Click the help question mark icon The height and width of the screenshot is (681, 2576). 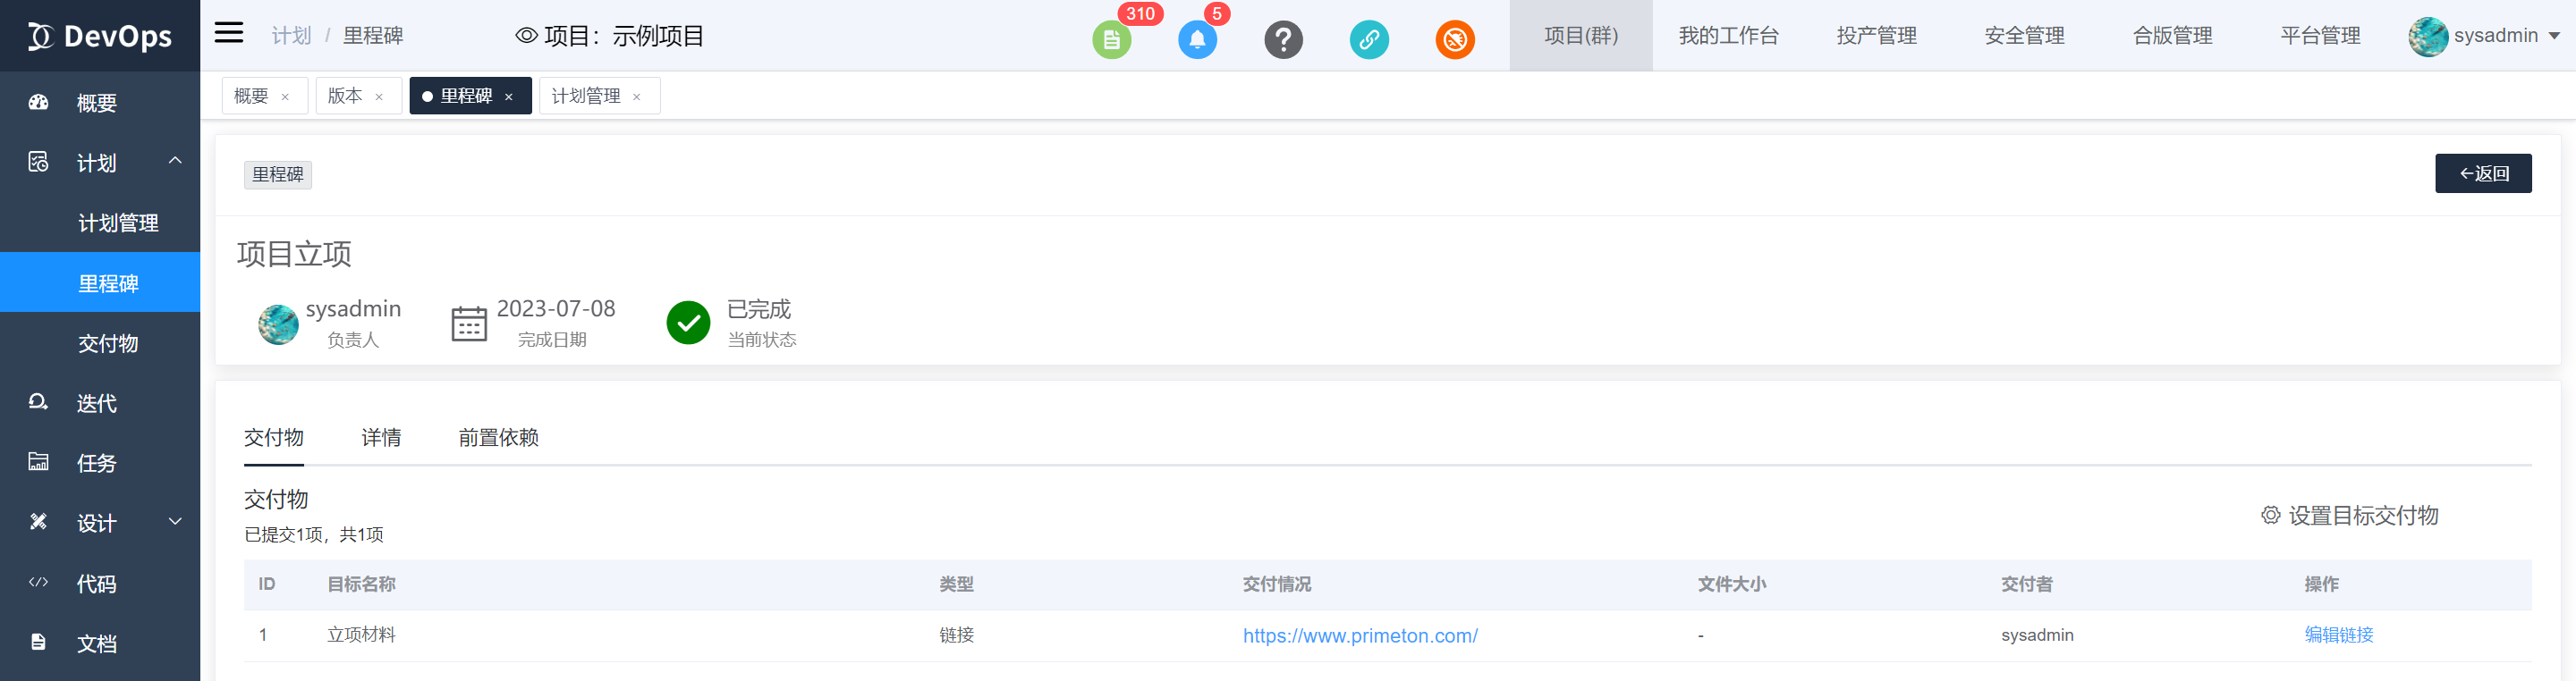tap(1283, 40)
